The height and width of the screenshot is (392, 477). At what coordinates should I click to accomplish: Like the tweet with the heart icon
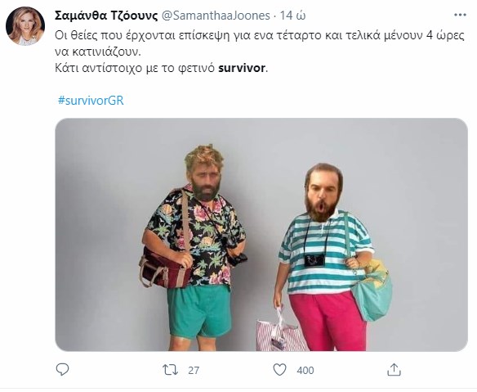point(279,370)
